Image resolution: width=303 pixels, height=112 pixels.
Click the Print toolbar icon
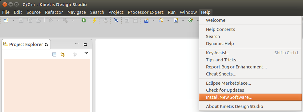[38, 20]
